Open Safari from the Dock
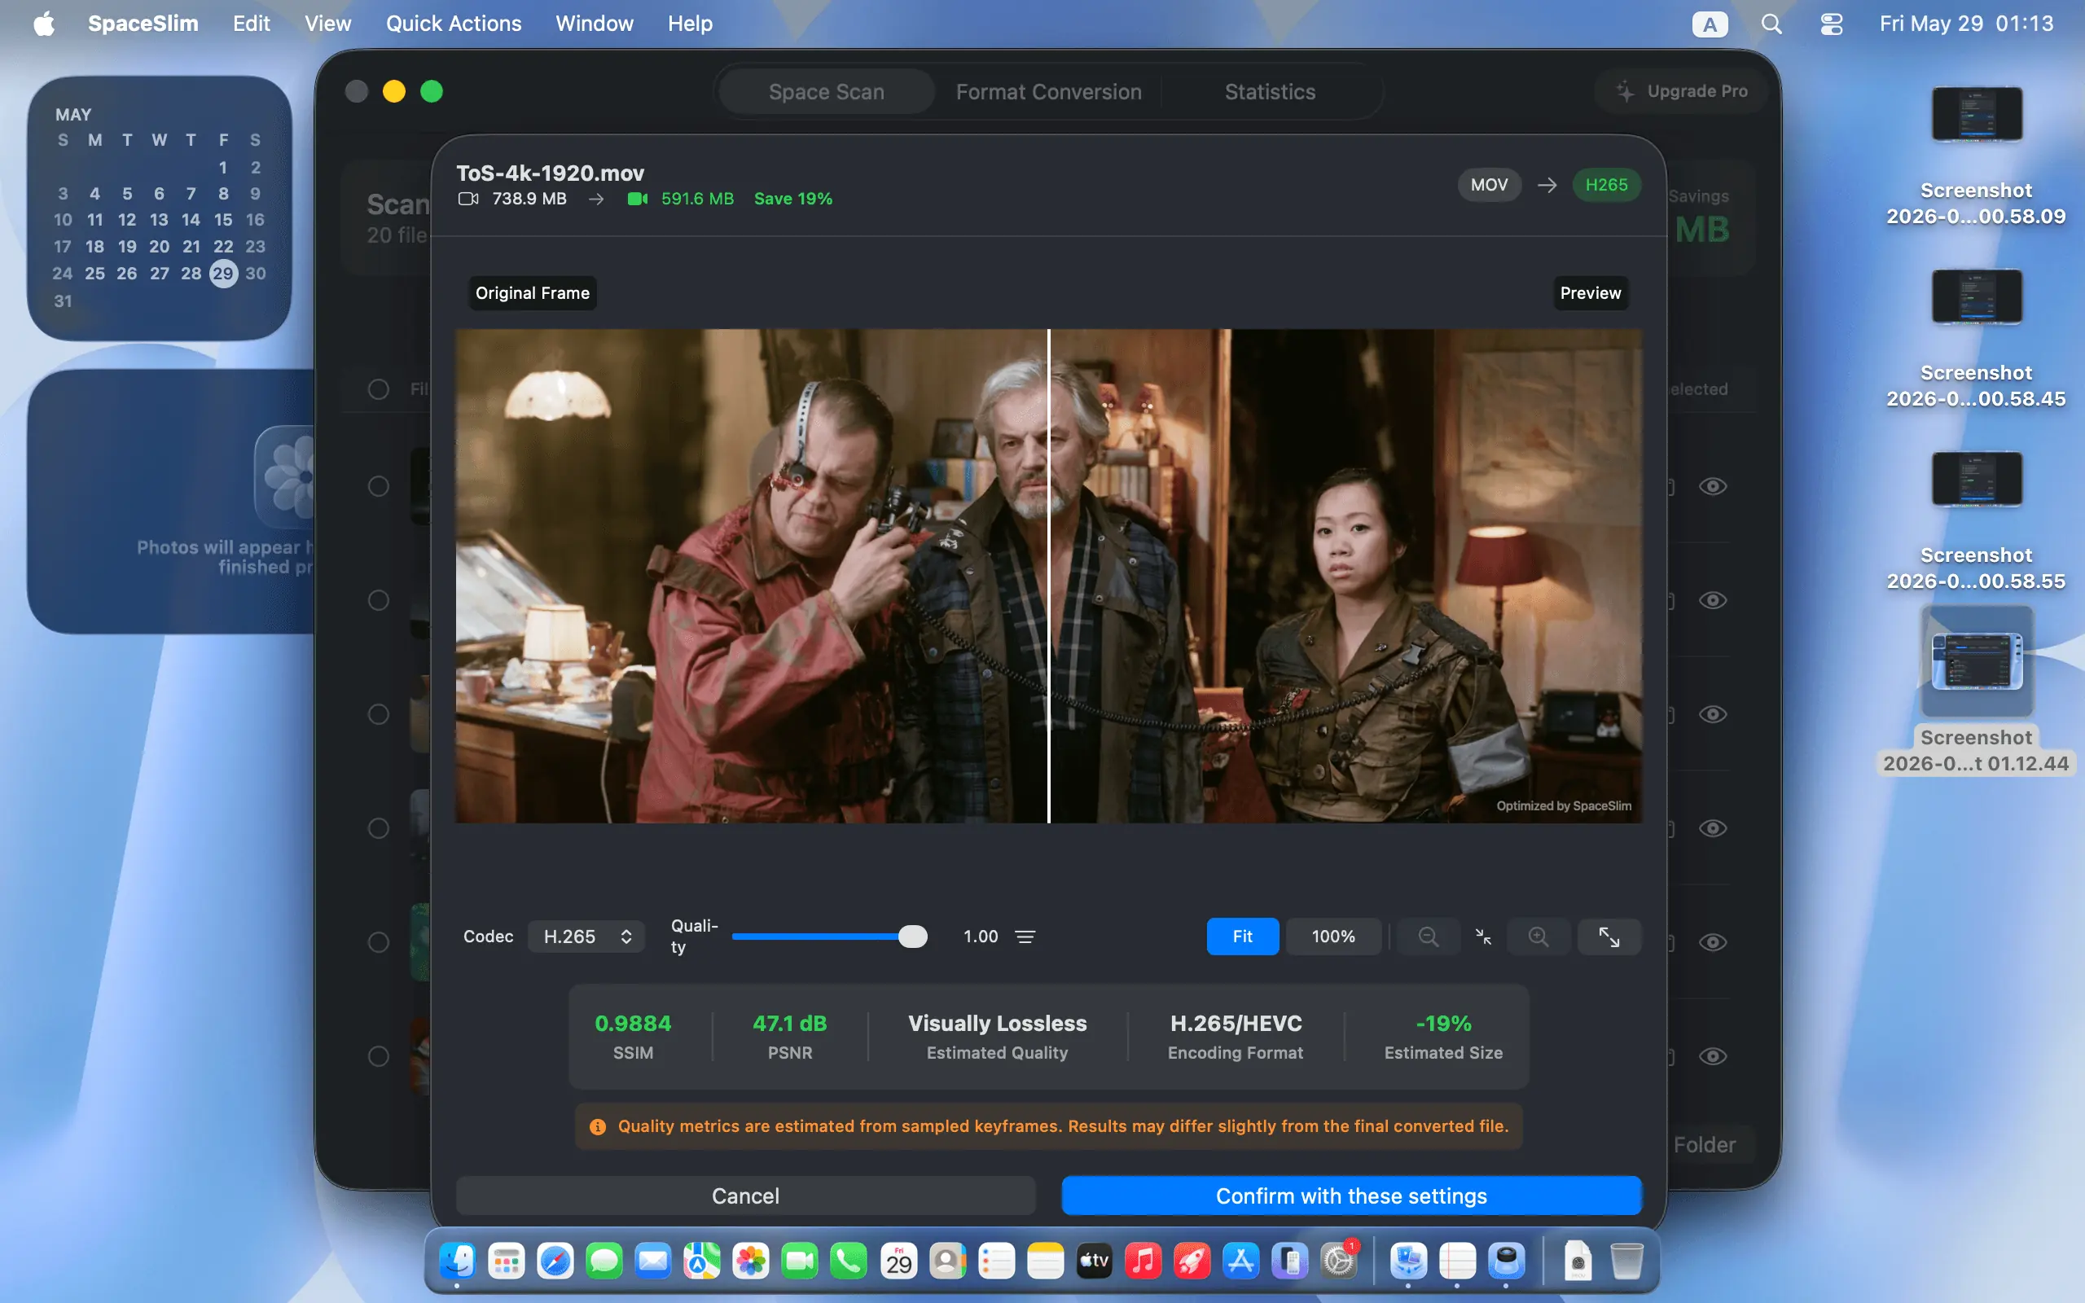The height and width of the screenshot is (1303, 2085). (555, 1261)
